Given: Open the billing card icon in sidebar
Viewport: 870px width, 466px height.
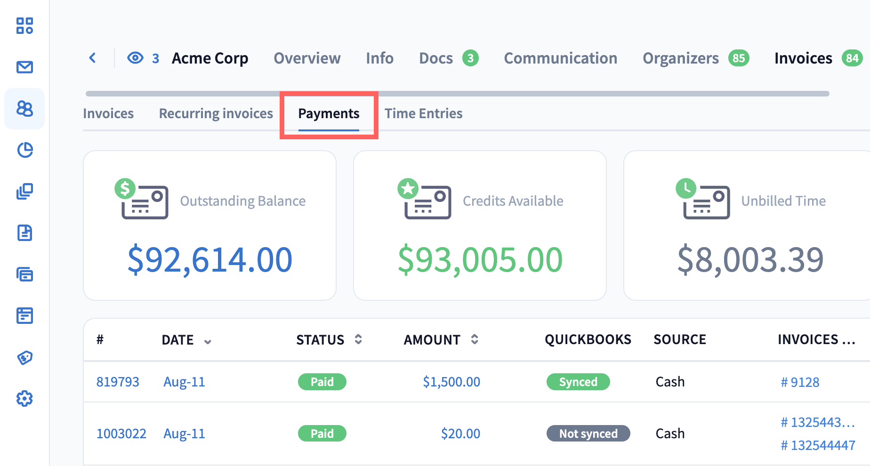Looking at the screenshot, I should [24, 274].
